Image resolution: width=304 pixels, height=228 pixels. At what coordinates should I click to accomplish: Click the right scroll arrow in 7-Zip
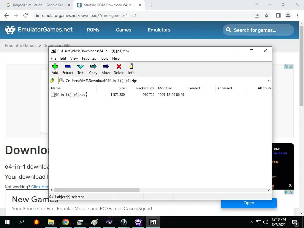point(269,190)
